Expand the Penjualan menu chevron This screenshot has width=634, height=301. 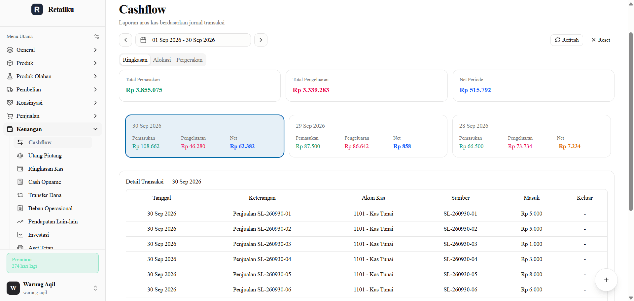point(95,116)
